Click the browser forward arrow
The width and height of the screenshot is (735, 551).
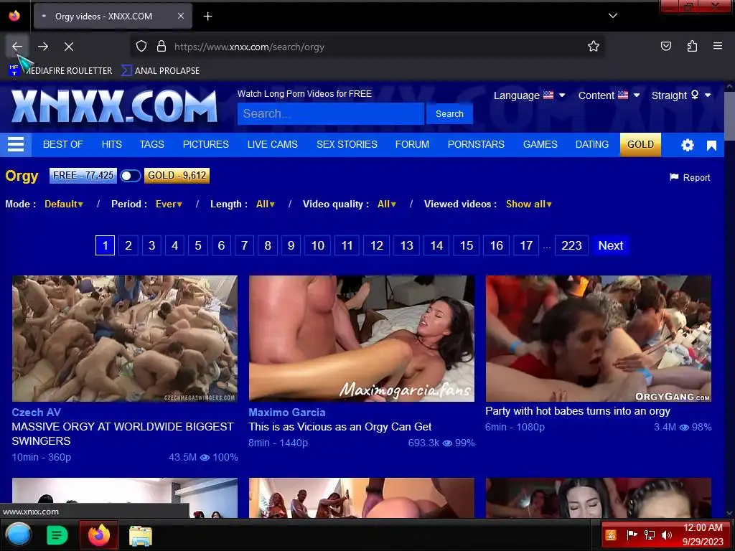tap(43, 47)
